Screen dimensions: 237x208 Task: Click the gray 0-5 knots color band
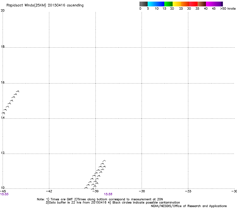pyautogui.click(x=143, y=4)
